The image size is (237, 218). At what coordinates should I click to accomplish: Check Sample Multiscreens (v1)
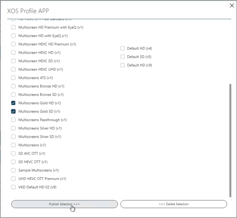tap(13, 171)
